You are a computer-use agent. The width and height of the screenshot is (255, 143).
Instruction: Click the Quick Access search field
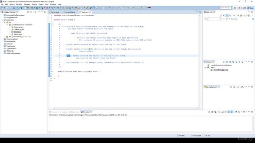(x=226, y=8)
